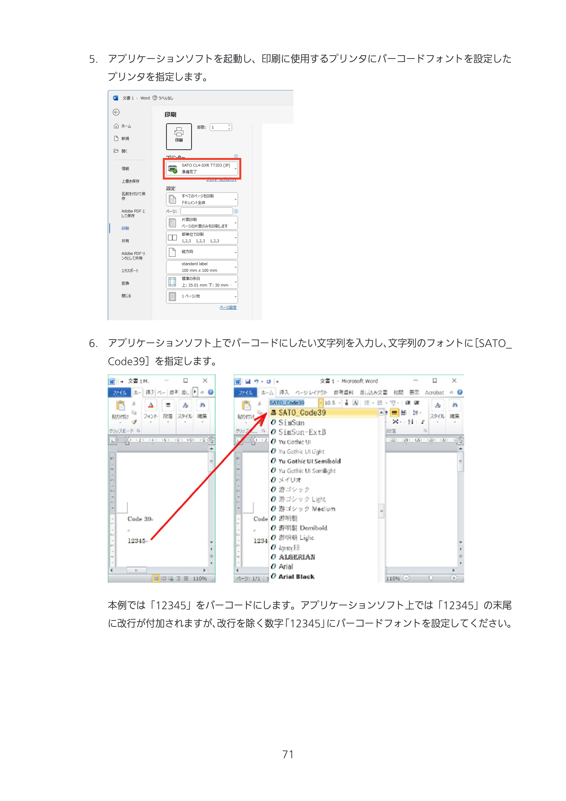
Task: Click the back arrow in Word print backstage
Action: [116, 112]
